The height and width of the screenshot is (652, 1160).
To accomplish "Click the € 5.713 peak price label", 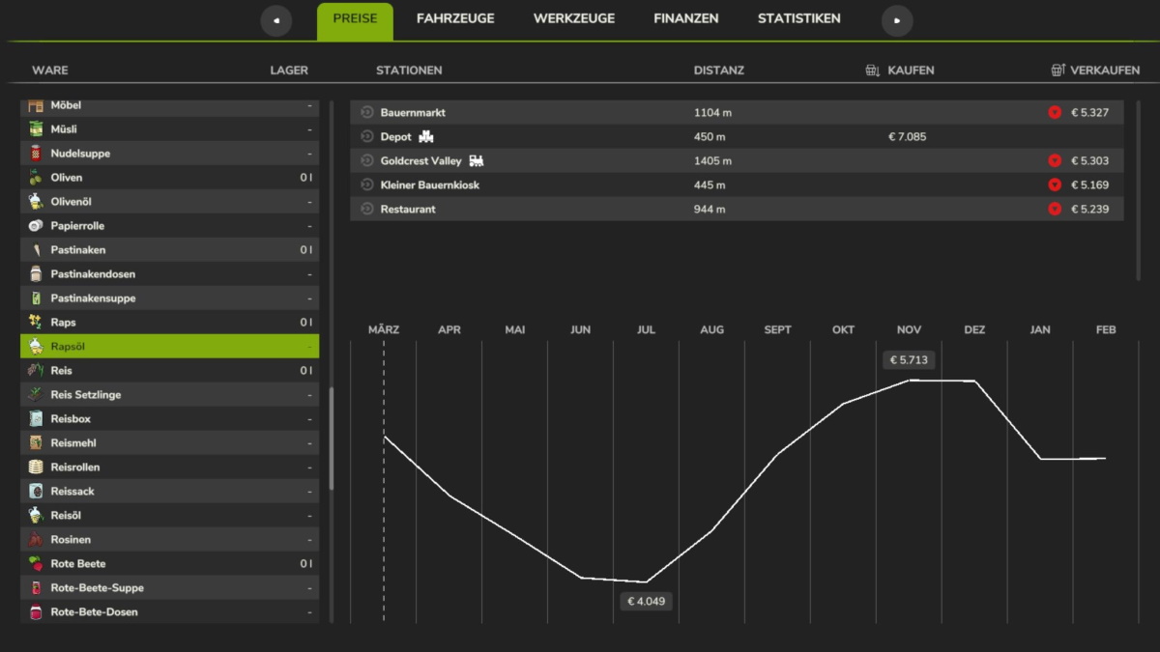I will 909,359.
